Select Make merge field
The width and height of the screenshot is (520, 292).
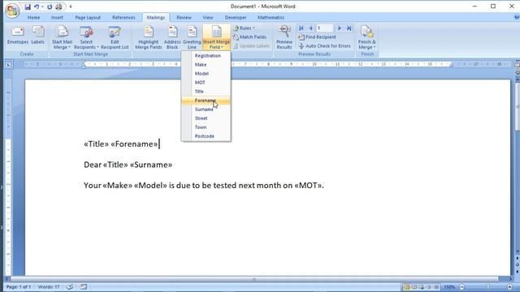[206, 65]
